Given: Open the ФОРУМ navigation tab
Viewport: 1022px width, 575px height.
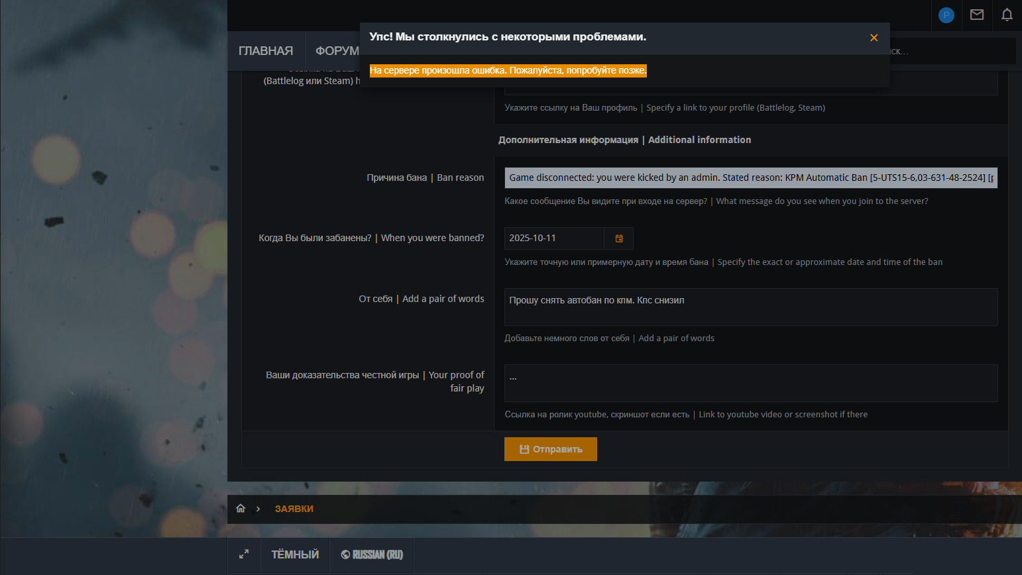Looking at the screenshot, I should click(x=337, y=51).
